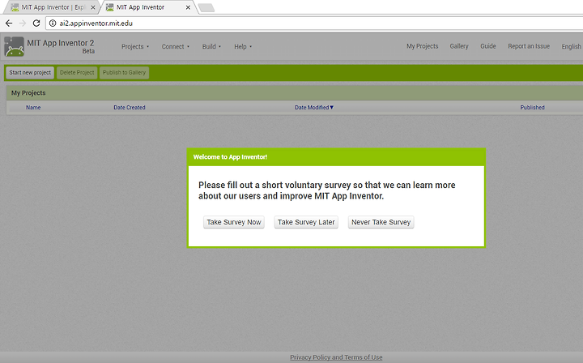Click the Delete Project button
The width and height of the screenshot is (583, 363).
pos(77,73)
